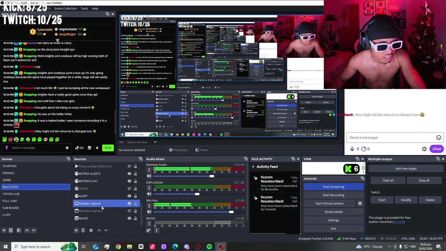Click the Properties button

178,150
